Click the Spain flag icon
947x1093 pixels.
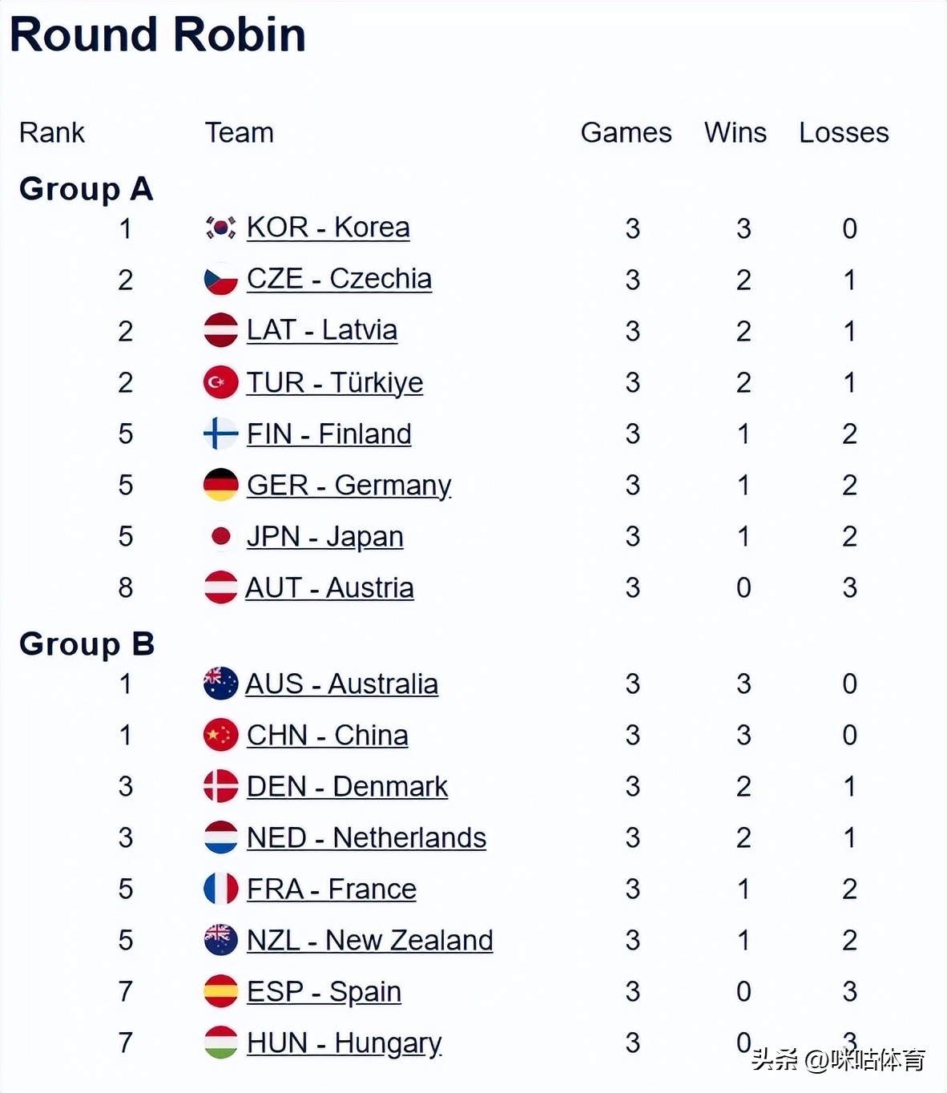[220, 991]
